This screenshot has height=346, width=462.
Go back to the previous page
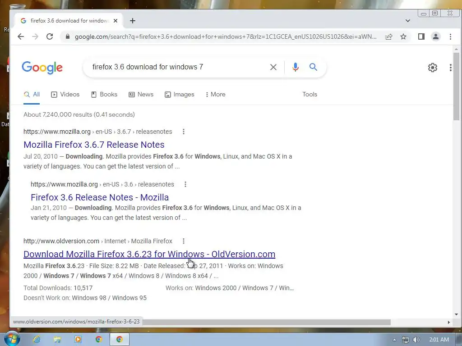tap(21, 36)
